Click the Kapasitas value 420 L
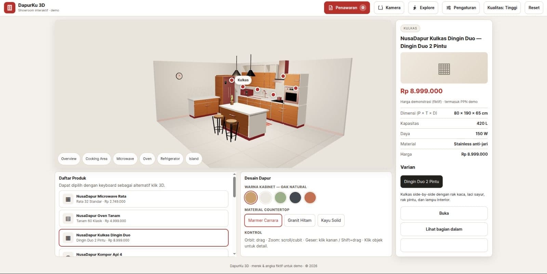Image resolution: width=547 pixels, height=274 pixels. [482, 123]
